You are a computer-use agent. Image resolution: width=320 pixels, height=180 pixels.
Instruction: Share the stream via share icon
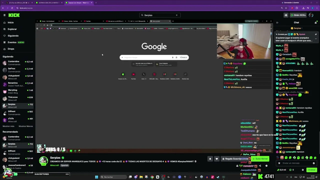tap(260, 166)
